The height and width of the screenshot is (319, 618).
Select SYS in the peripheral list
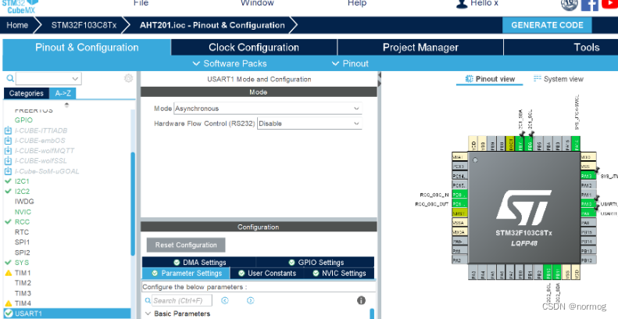[x=22, y=263]
